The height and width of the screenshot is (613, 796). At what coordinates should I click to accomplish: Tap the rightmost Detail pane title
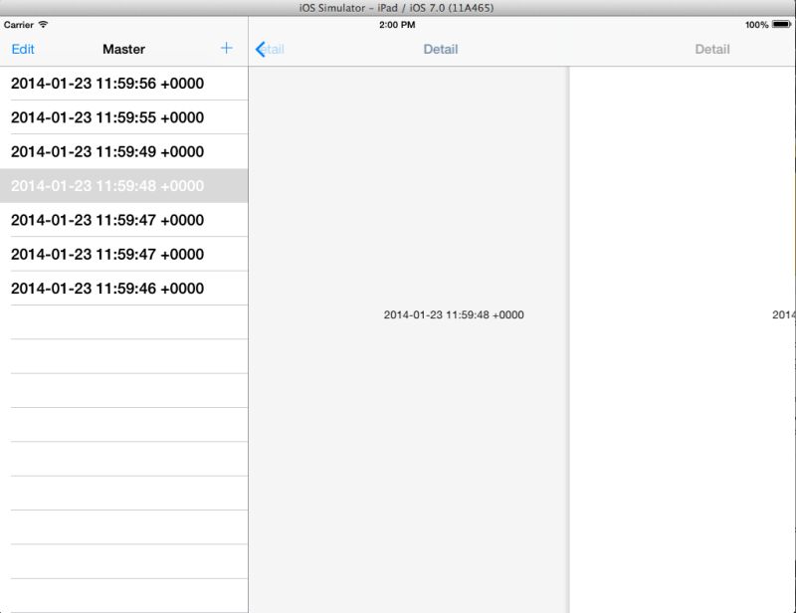pyautogui.click(x=711, y=48)
